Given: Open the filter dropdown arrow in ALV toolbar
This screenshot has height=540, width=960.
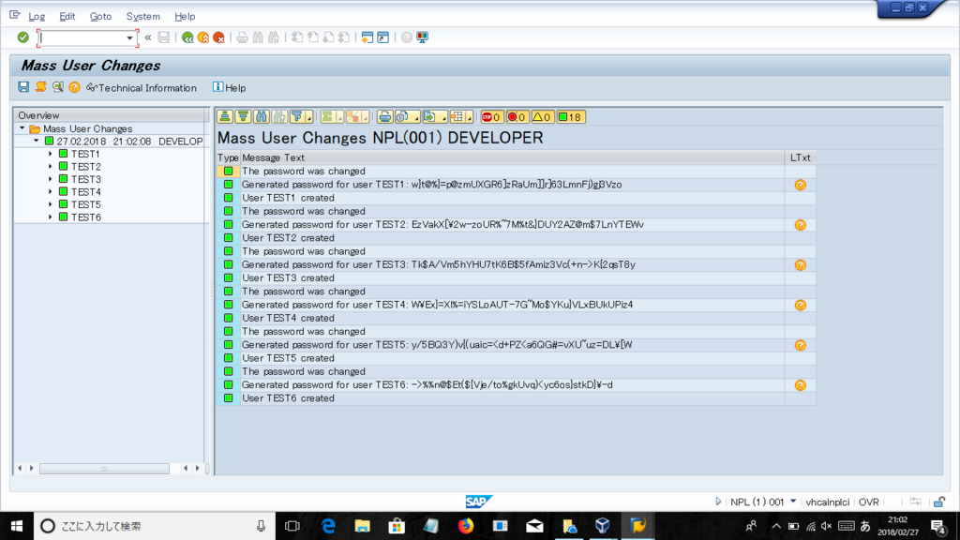Looking at the screenshot, I should (309, 117).
